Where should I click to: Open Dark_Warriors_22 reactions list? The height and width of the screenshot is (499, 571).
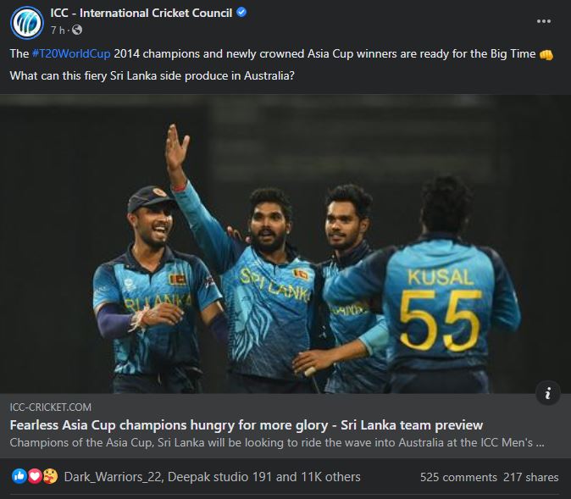pyautogui.click(x=114, y=477)
